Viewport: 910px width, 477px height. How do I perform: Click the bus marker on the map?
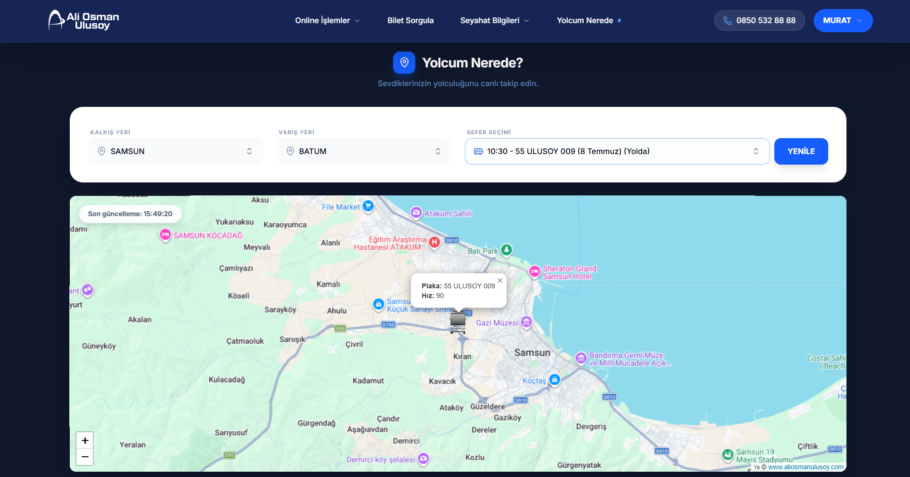[x=458, y=322]
